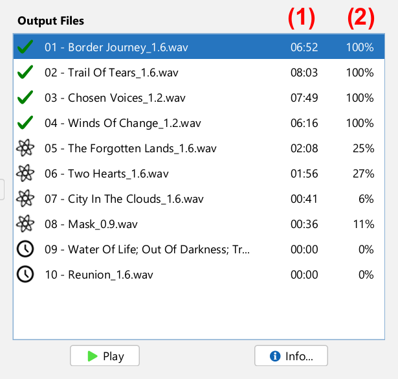Click the Output Files heading

click(50, 21)
